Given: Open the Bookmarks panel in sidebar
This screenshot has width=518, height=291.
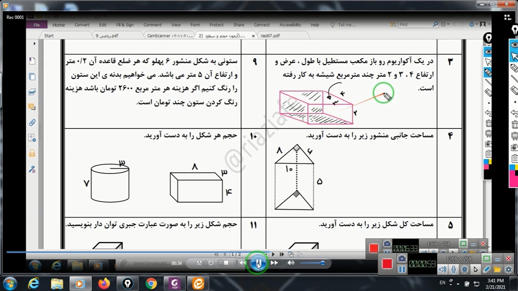Looking at the screenshot, I should (x=32, y=61).
